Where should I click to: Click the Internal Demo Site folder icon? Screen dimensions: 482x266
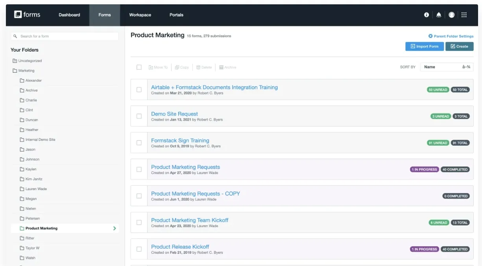(x=22, y=140)
